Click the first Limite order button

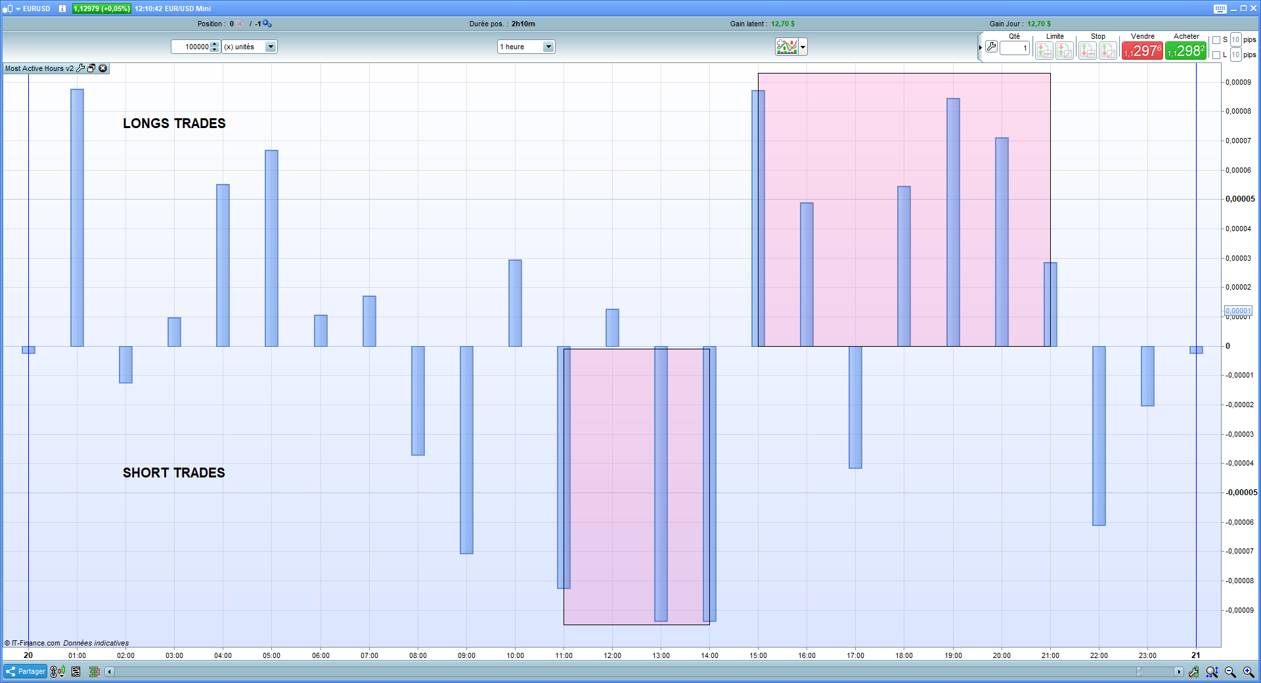(x=1044, y=51)
